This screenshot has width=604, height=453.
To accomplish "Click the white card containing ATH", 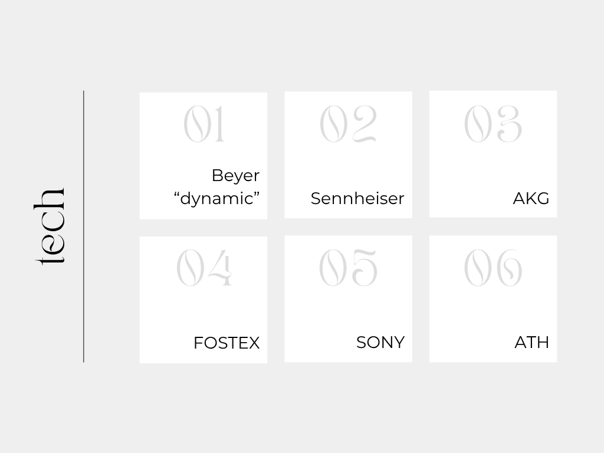I will point(493,310).
